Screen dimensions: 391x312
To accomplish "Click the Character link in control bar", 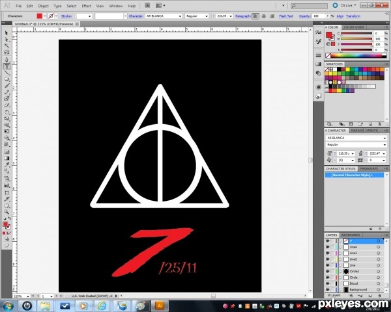I will tap(136, 16).
